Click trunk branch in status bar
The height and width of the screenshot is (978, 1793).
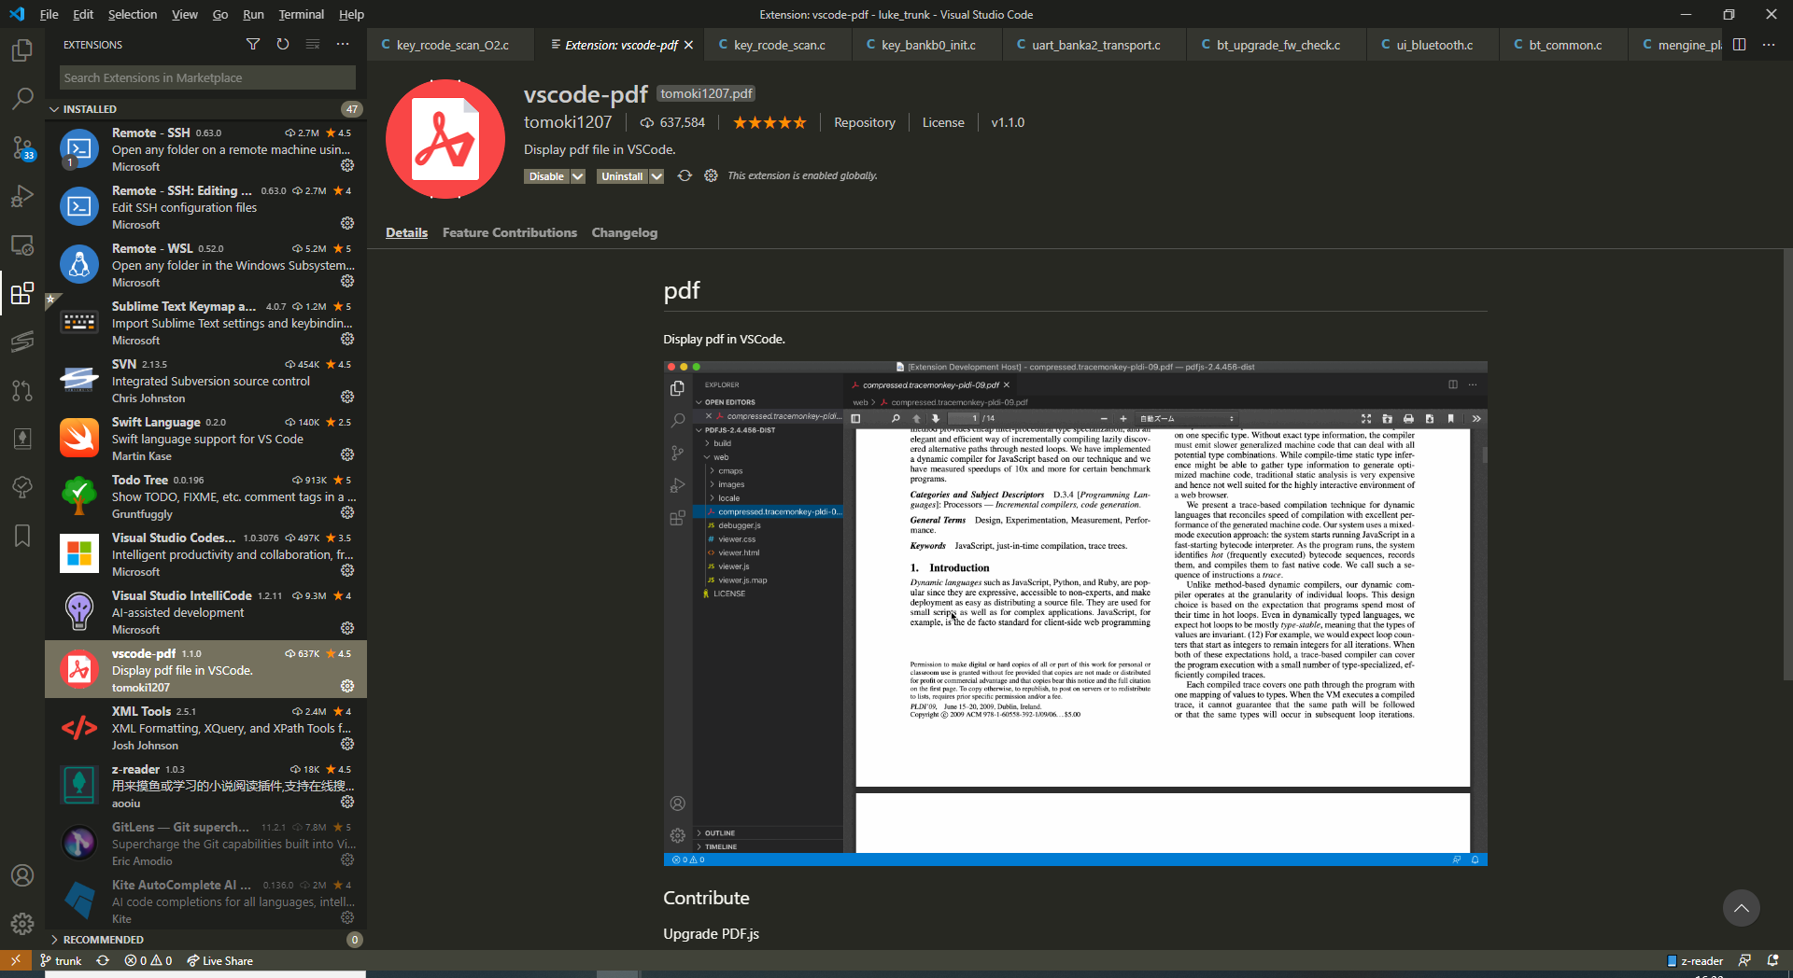61,960
